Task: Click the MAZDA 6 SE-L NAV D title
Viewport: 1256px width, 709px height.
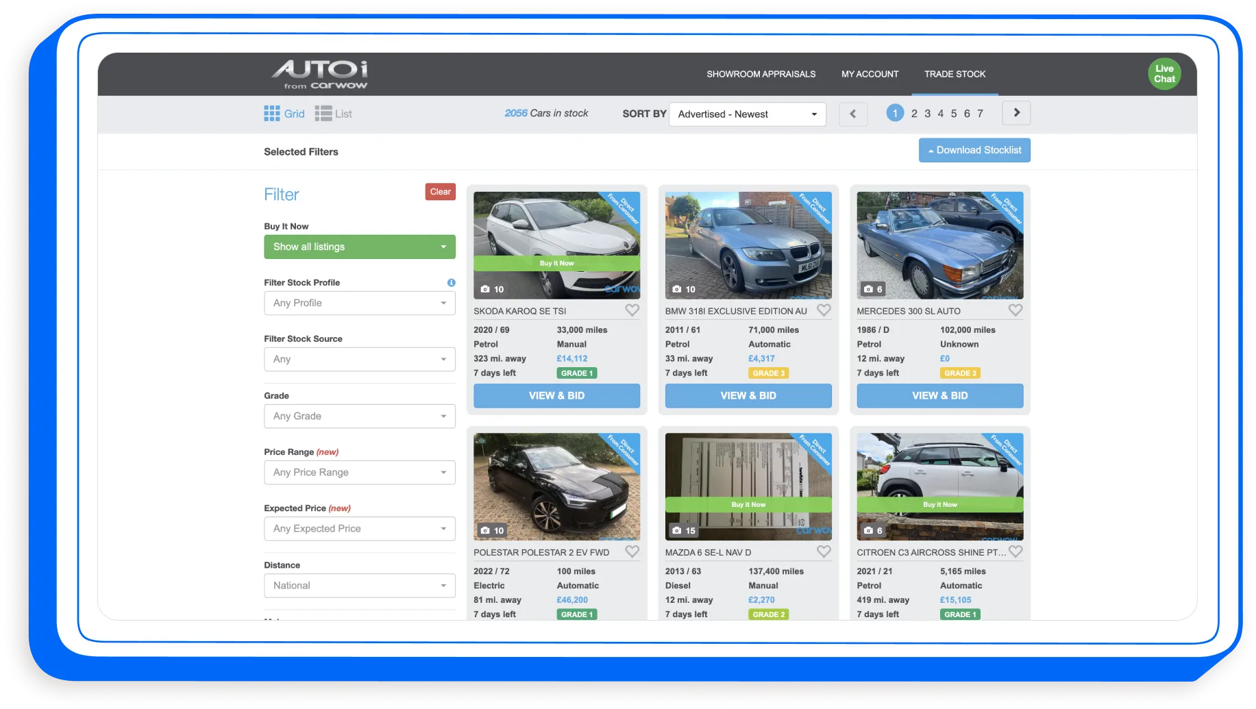Action: tap(708, 552)
